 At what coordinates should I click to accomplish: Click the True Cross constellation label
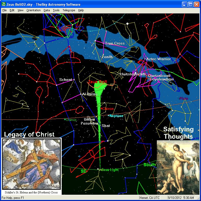pos(115,43)
